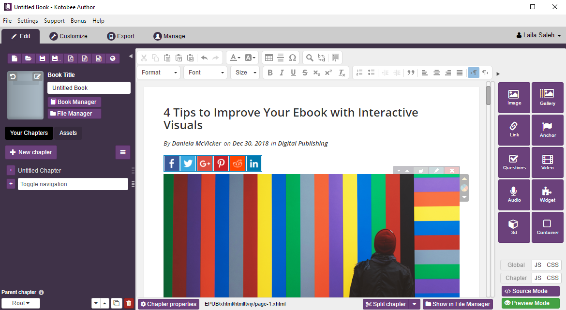
Task: Click the Insert table icon
Action: pos(269,58)
